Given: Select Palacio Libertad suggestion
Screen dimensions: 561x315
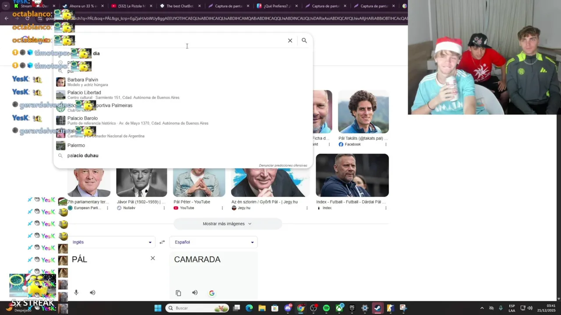Looking at the screenshot, I should [183, 95].
